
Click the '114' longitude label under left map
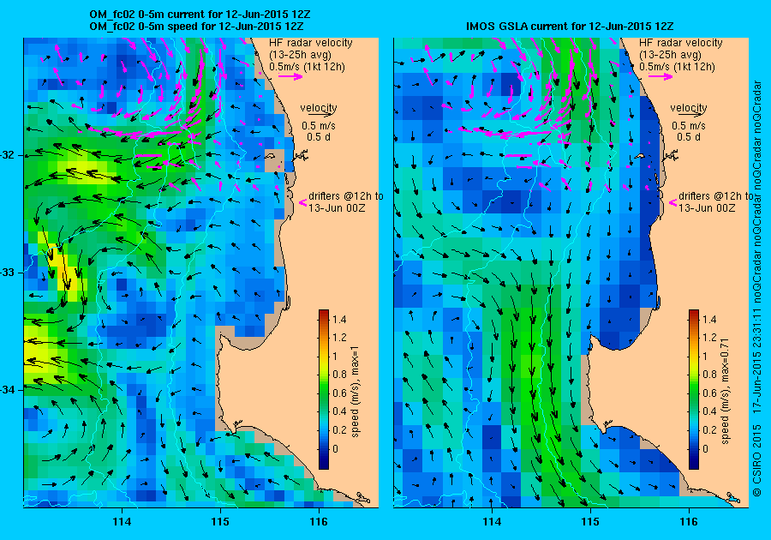(x=122, y=521)
